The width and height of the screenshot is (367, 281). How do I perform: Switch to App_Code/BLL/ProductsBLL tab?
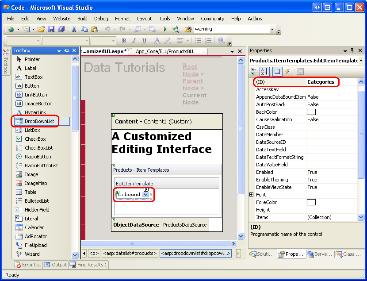(164, 51)
